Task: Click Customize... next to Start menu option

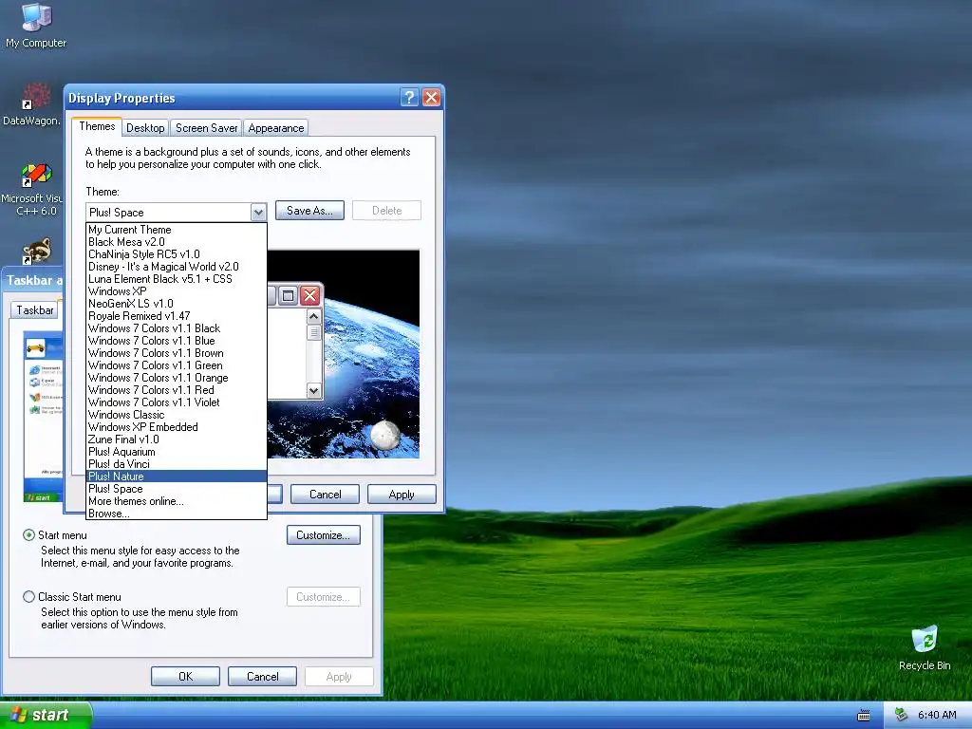Action: (x=324, y=535)
